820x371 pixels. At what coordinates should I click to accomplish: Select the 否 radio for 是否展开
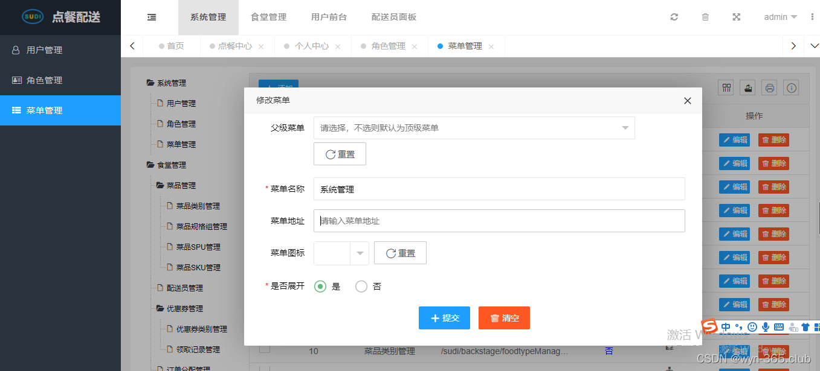tap(361, 287)
